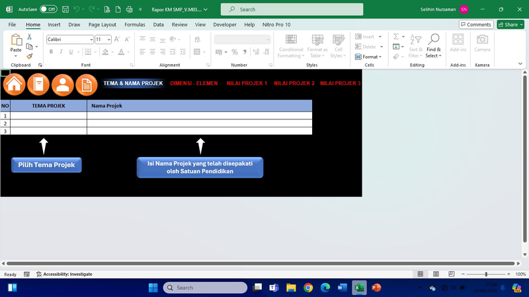
Task: Click the AutoSum sigma icon
Action: (396, 36)
